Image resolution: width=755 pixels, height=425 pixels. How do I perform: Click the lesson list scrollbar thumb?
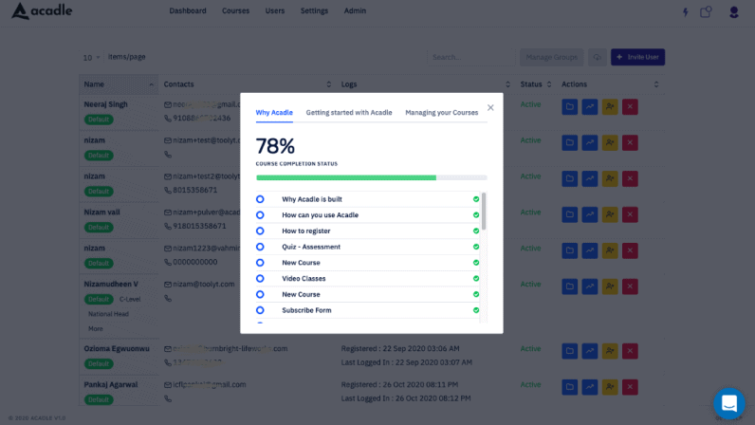(x=484, y=211)
